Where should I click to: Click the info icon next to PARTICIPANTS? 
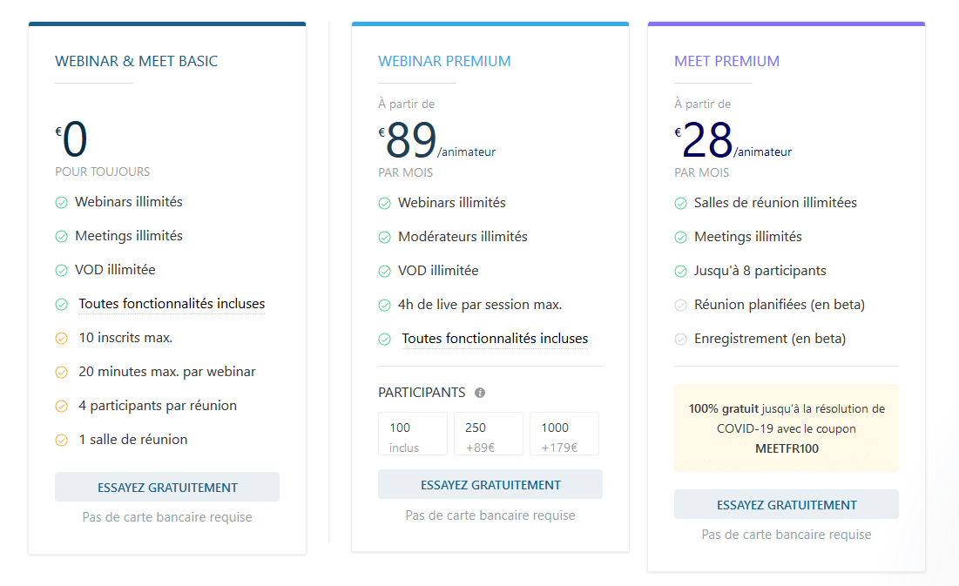[480, 393]
